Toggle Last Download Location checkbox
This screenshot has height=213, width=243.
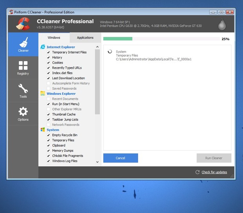point(49,78)
